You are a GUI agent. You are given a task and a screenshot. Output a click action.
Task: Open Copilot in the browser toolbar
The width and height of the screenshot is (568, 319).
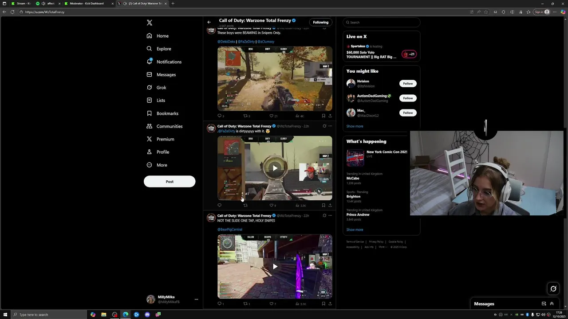point(563,12)
